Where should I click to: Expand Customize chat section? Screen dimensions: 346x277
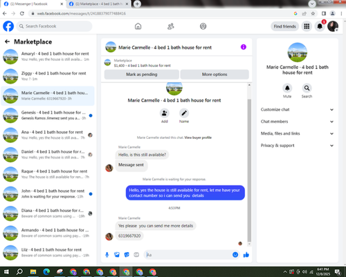coord(298,110)
